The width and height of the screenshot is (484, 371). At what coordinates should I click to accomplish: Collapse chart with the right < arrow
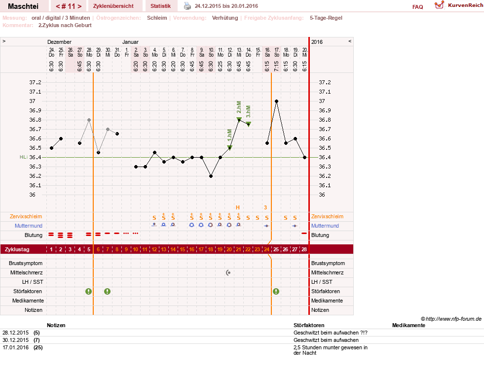pos(350,41)
